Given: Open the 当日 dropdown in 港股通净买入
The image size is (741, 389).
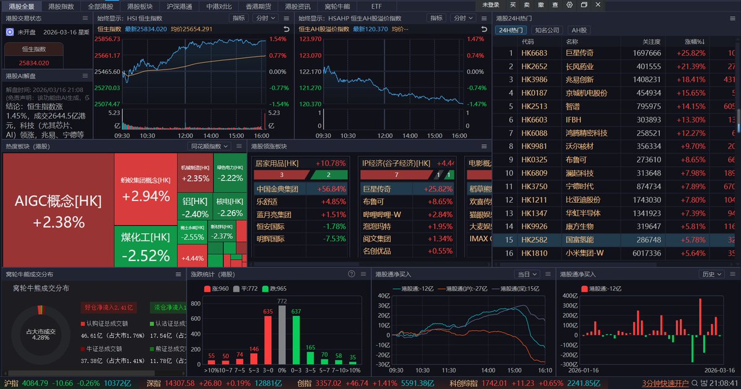Looking at the screenshot, I should 527,274.
